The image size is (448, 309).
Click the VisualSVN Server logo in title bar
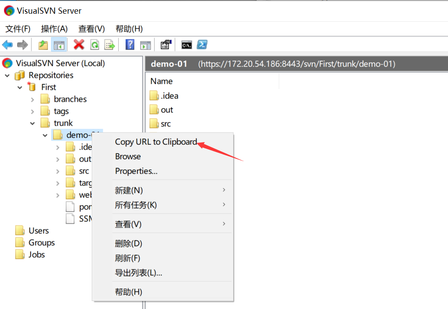[x=9, y=11]
